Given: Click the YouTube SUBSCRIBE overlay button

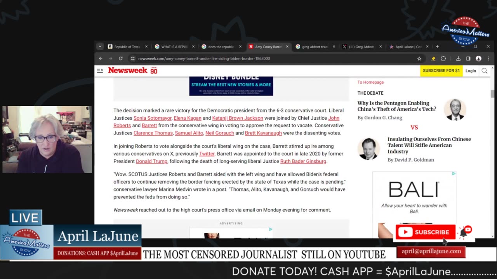Looking at the screenshot, I should pos(426,232).
